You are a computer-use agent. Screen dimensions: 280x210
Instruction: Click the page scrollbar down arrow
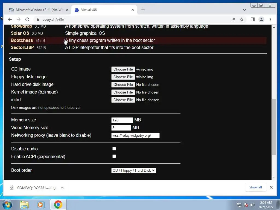274,177
